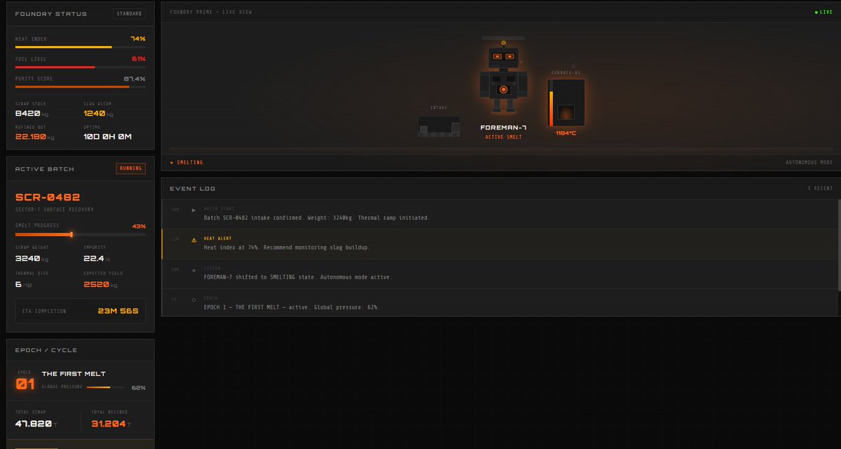This screenshot has height=449, width=841.
Task: Open the ETA Completion box
Action: (80, 311)
